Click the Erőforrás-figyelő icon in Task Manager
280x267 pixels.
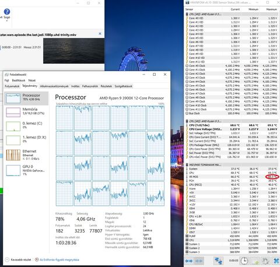point(37,259)
